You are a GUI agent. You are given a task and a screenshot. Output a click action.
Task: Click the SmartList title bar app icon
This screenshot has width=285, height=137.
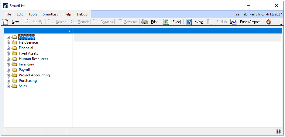[x=6, y=5]
